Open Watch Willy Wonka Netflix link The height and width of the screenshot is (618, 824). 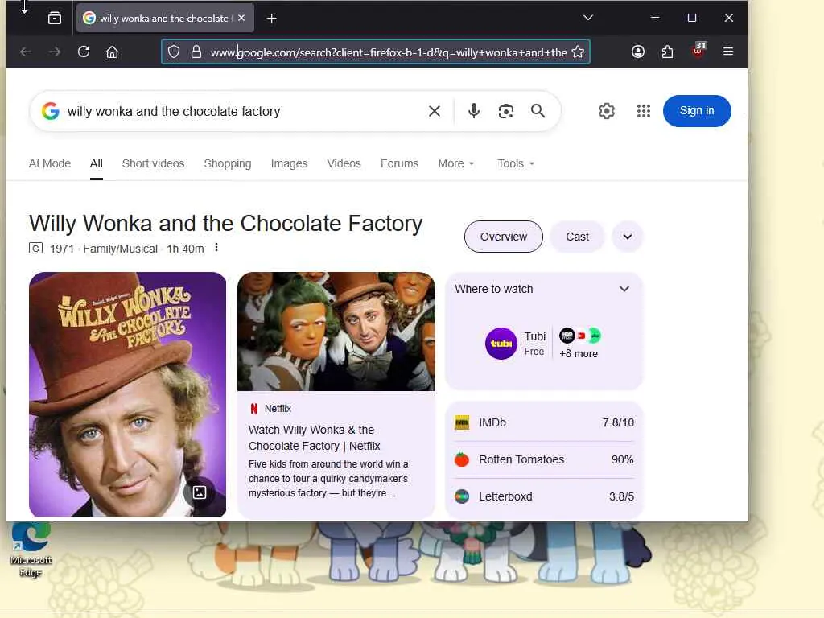pos(315,438)
